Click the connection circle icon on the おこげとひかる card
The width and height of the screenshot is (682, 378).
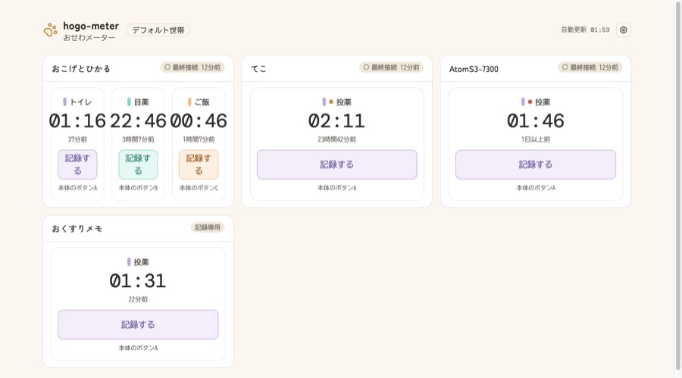coord(167,67)
